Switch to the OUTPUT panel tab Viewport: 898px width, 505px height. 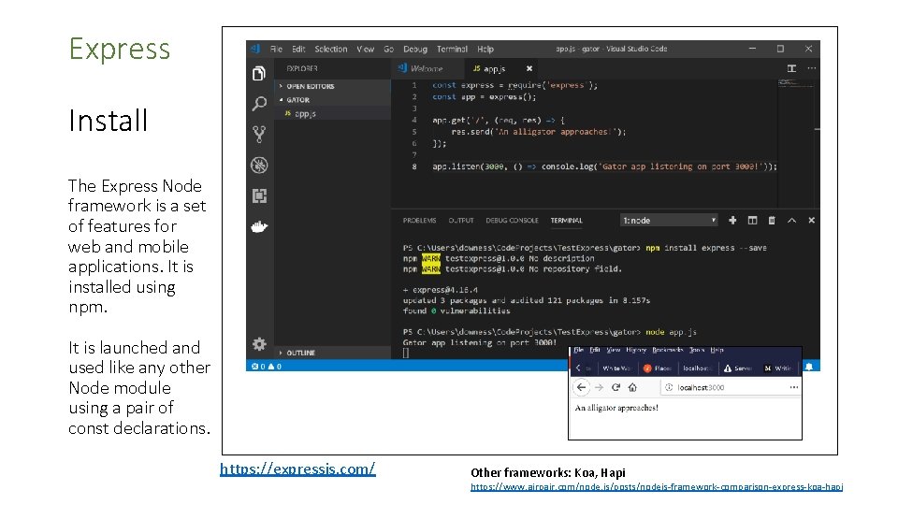tap(461, 221)
